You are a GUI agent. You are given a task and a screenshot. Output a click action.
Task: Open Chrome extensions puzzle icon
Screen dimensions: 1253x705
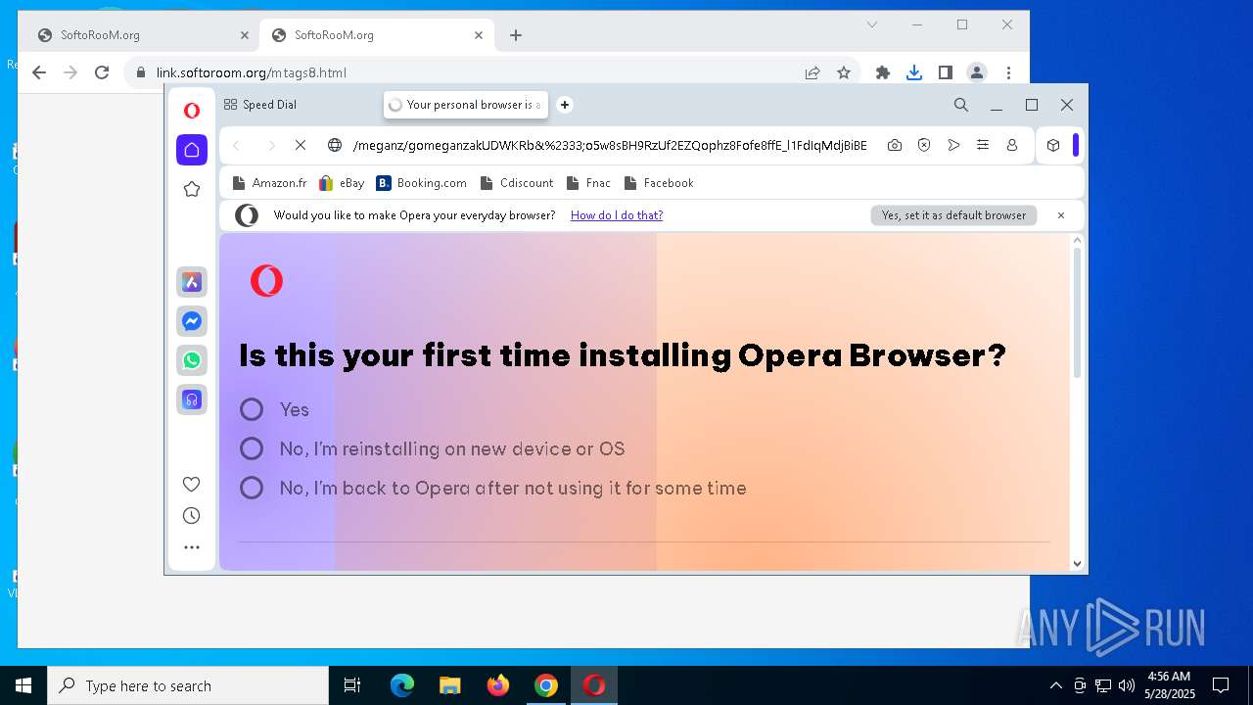tap(883, 72)
